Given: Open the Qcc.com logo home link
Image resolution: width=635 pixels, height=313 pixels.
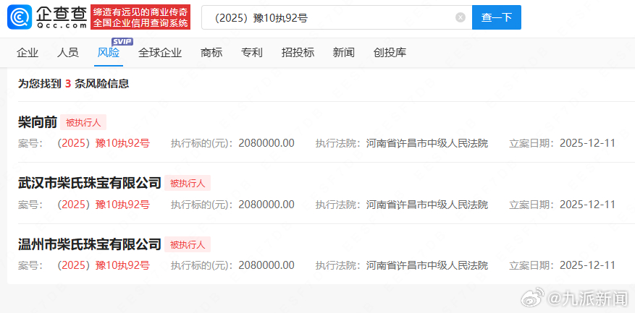Looking at the screenshot, I should pos(47,17).
